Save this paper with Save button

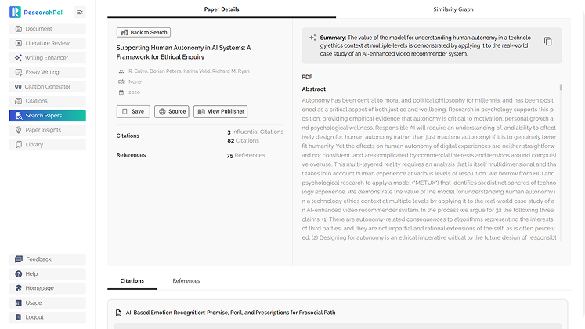click(x=133, y=111)
